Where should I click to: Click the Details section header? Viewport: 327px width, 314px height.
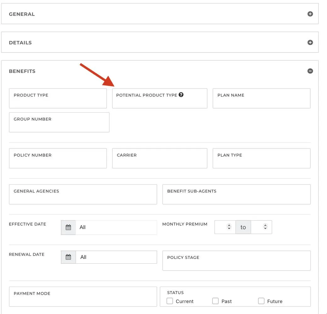tap(160, 42)
